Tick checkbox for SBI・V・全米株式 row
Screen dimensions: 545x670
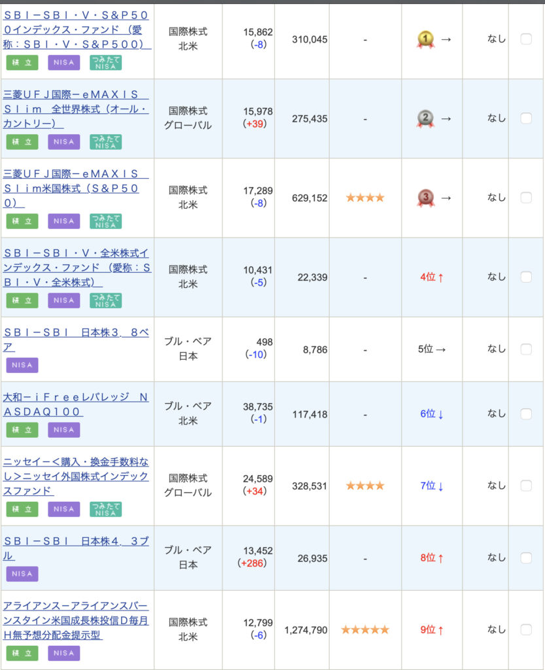tap(526, 277)
